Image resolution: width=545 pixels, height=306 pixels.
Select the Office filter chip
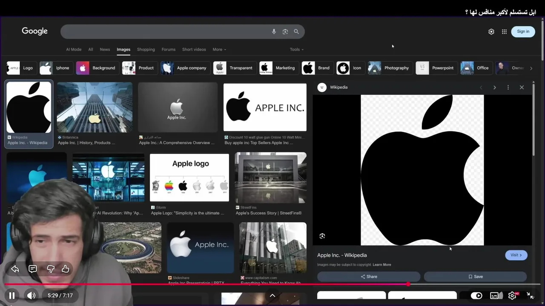tap(476, 68)
